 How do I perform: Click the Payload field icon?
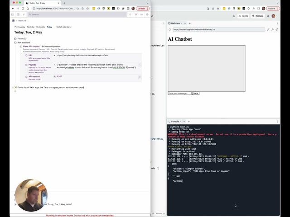pyautogui.click(x=26, y=65)
